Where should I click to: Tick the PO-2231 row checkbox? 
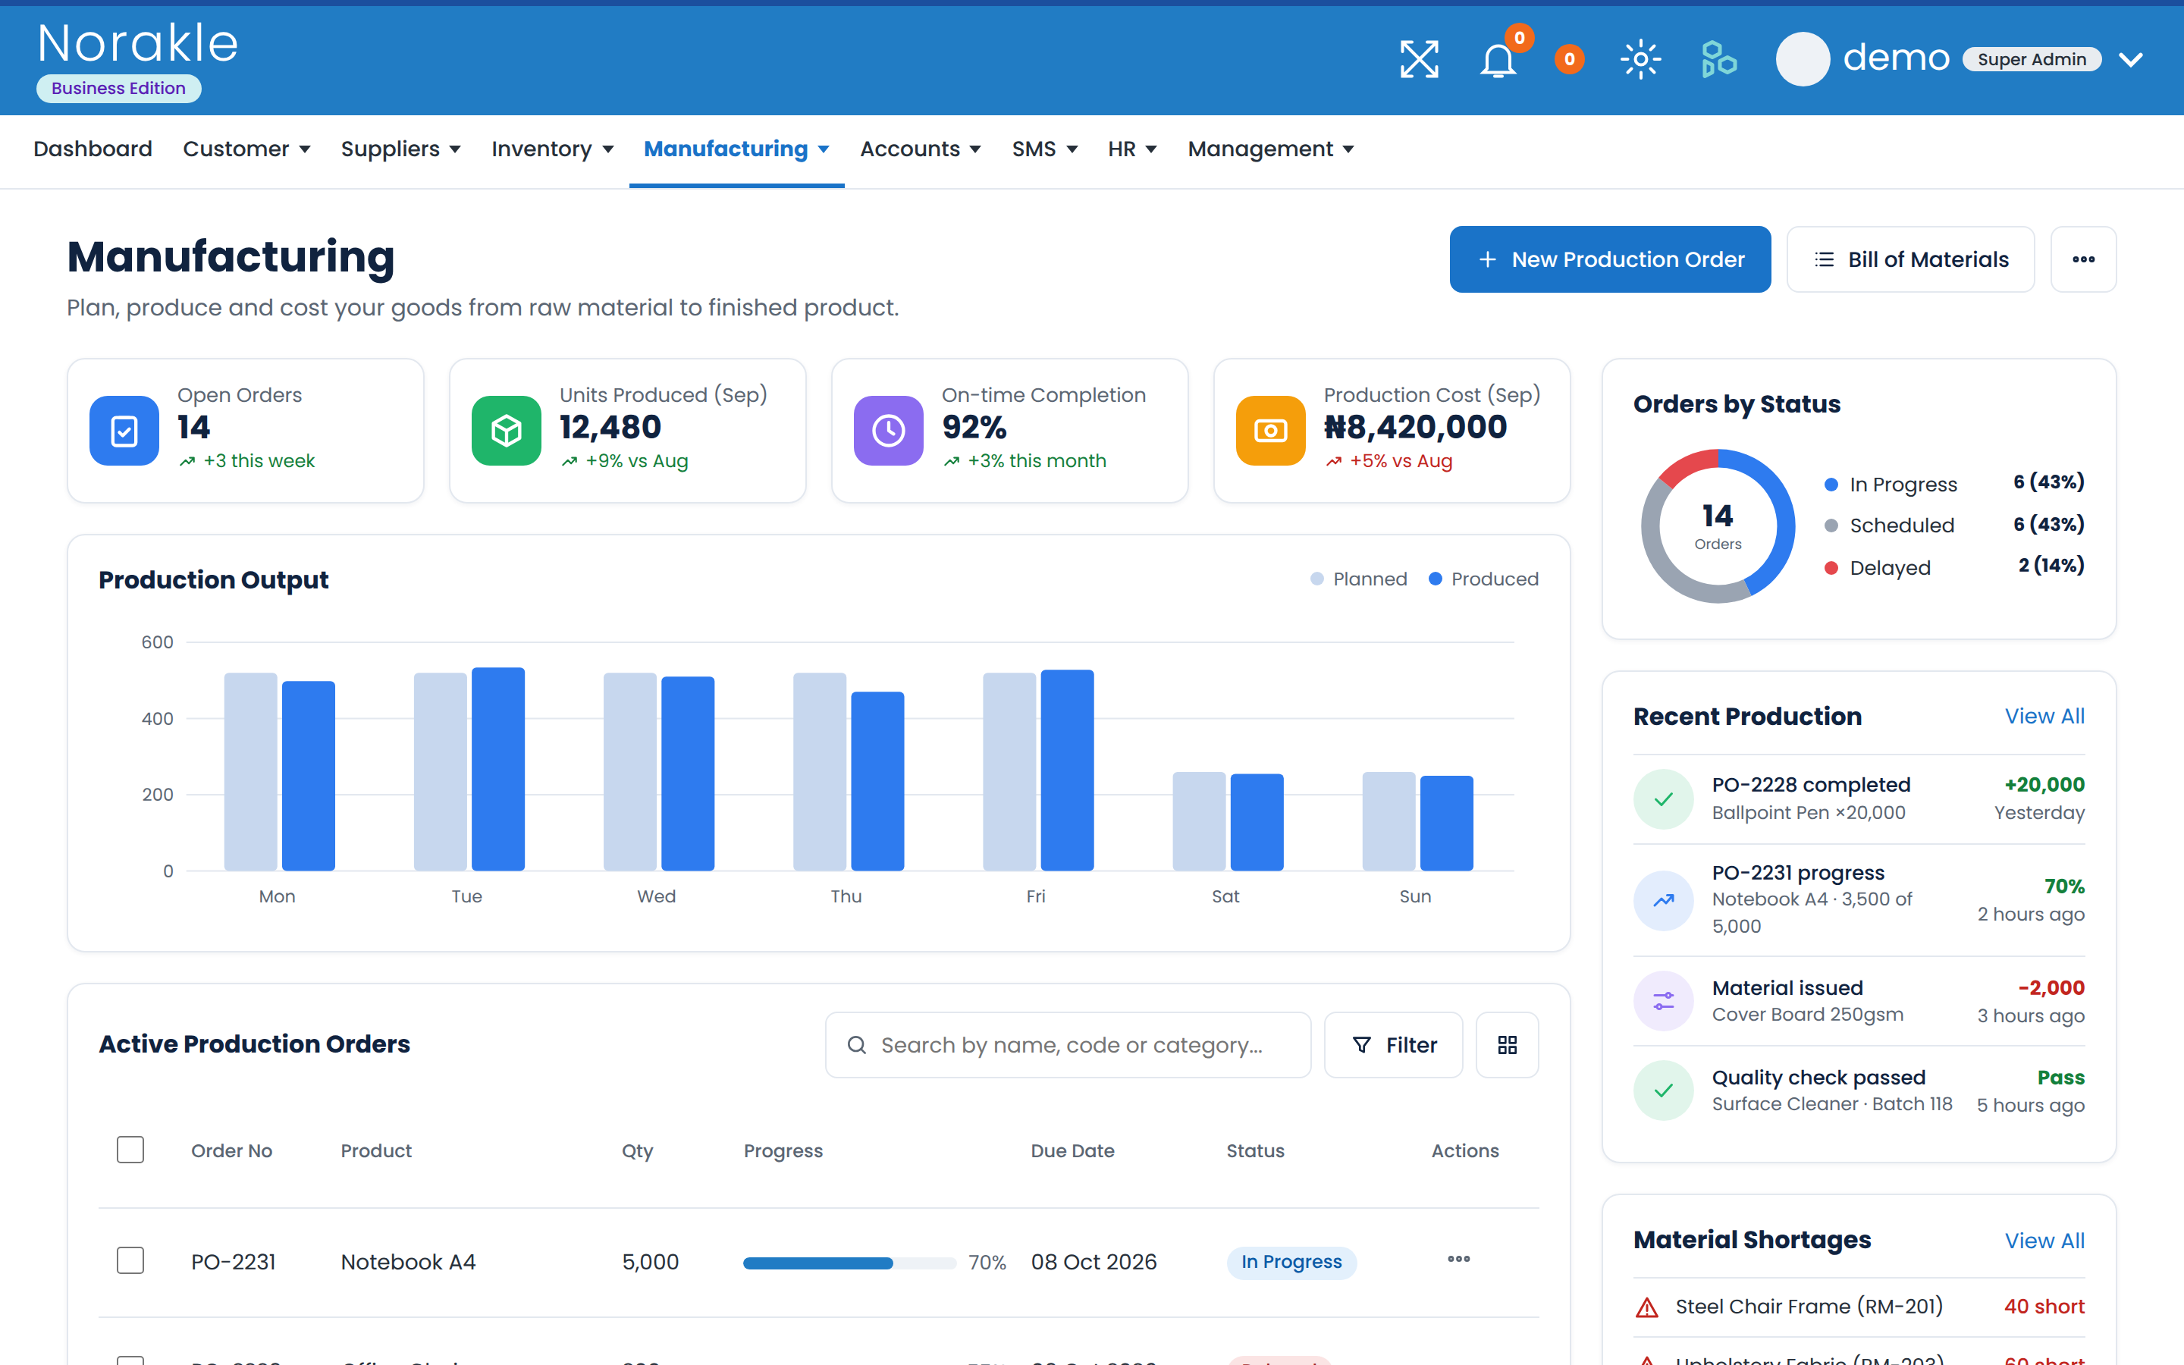131,1260
